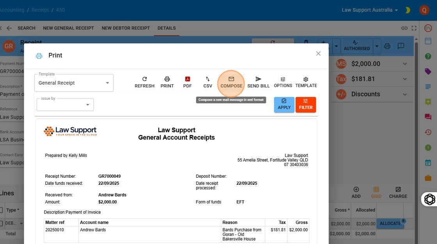Switch to New General Receipt tab

point(68,28)
